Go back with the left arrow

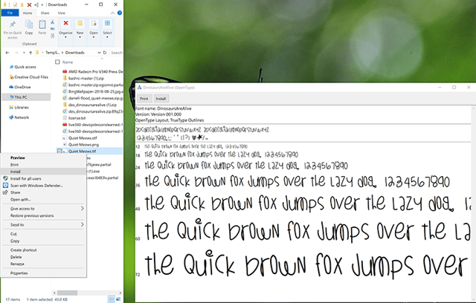[7, 53]
